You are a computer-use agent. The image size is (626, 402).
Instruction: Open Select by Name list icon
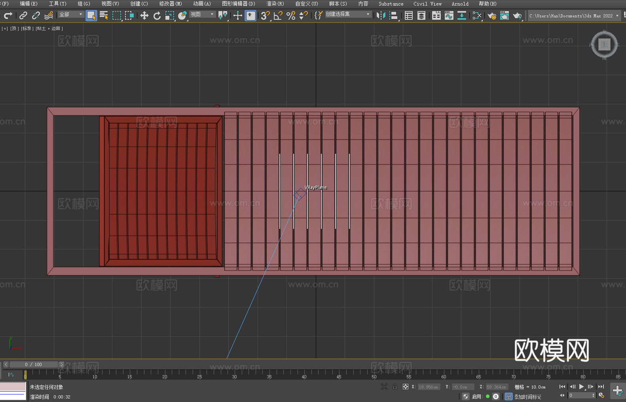pos(104,15)
